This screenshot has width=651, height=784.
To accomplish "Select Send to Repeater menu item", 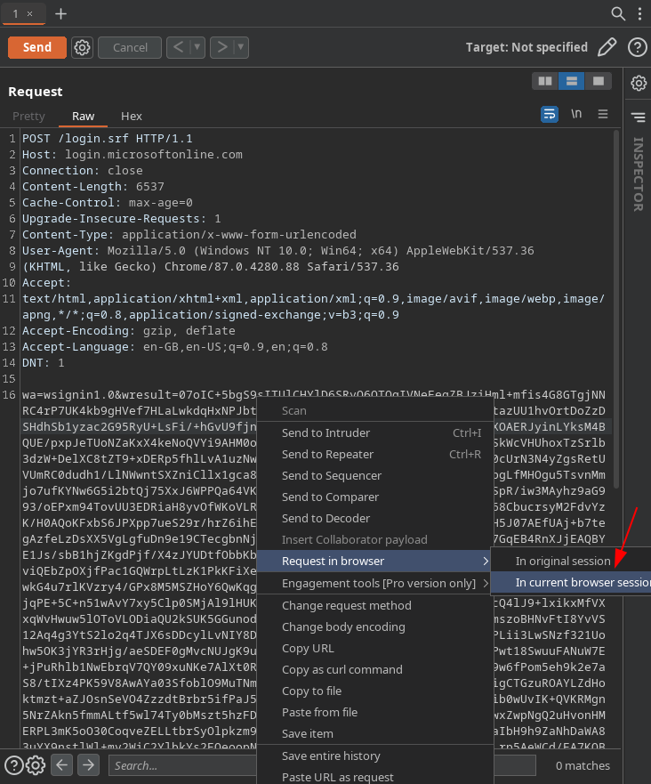I will 327,455.
